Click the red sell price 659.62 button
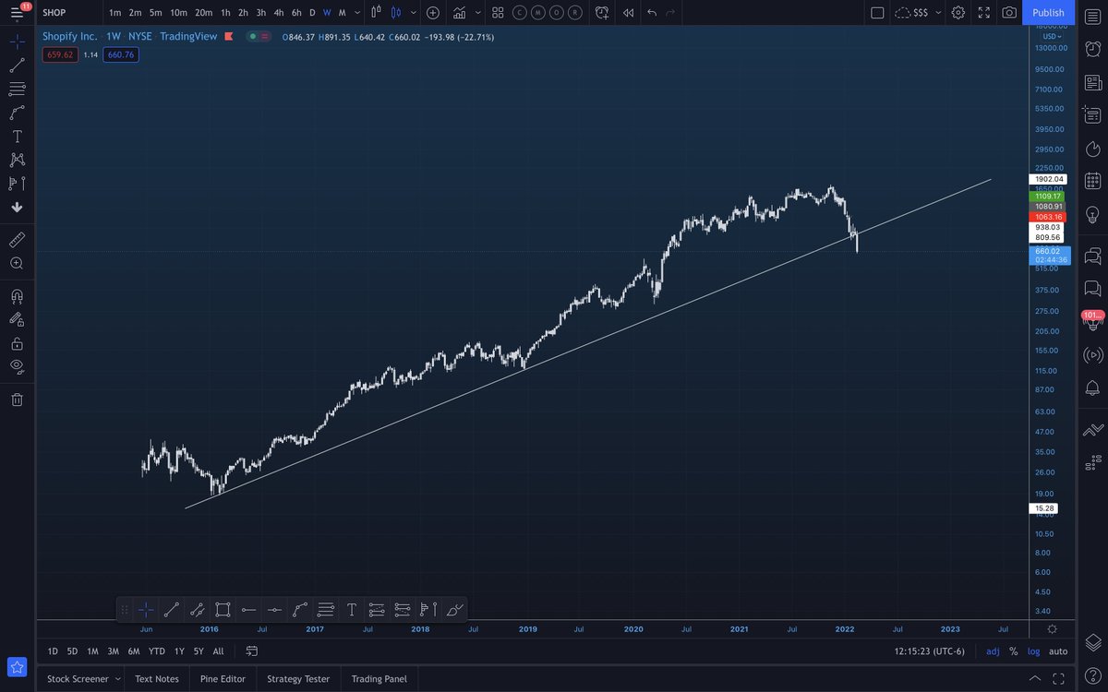This screenshot has height=692, width=1108. coord(58,54)
